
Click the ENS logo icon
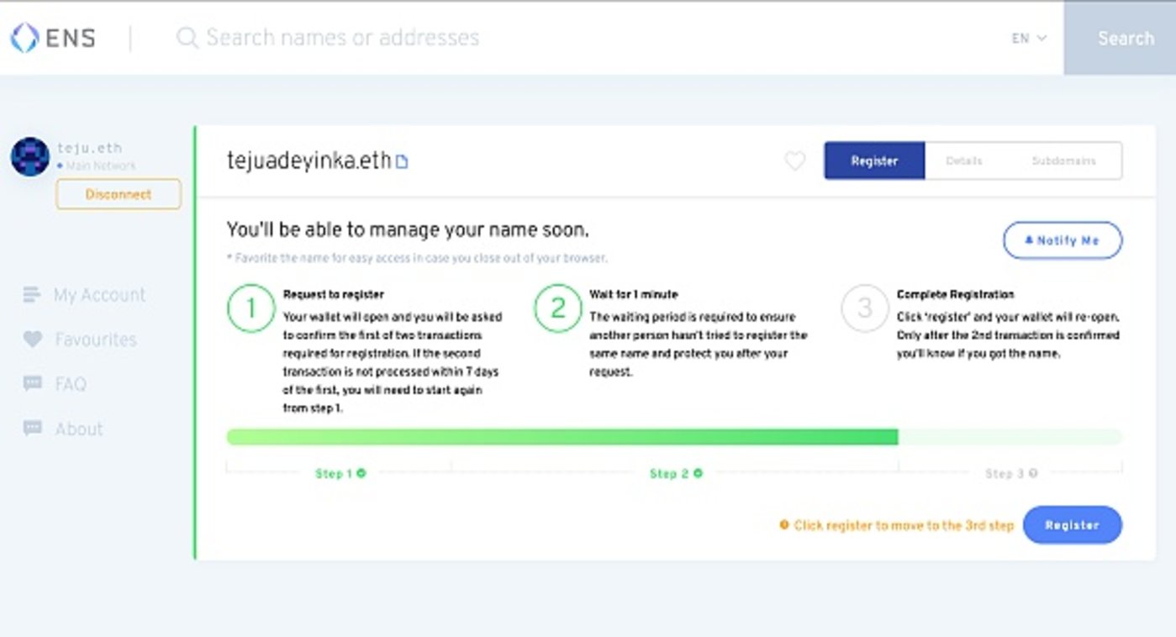[x=24, y=38]
